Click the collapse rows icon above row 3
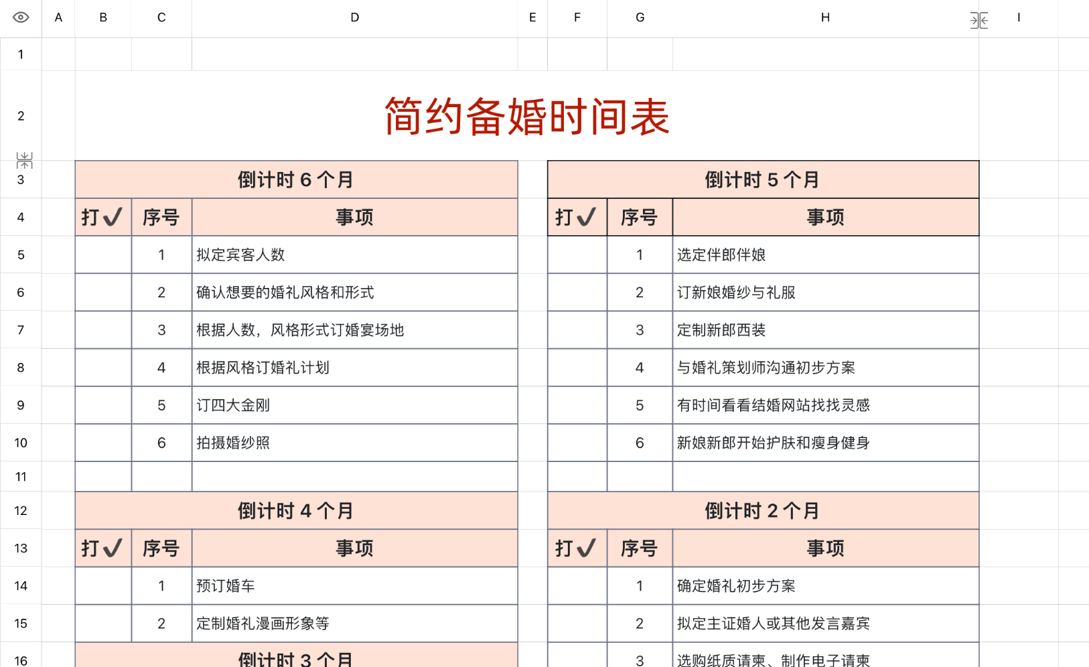1089x667 pixels. (24, 160)
